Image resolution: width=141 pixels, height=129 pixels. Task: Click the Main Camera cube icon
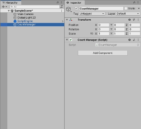coord(15,14)
